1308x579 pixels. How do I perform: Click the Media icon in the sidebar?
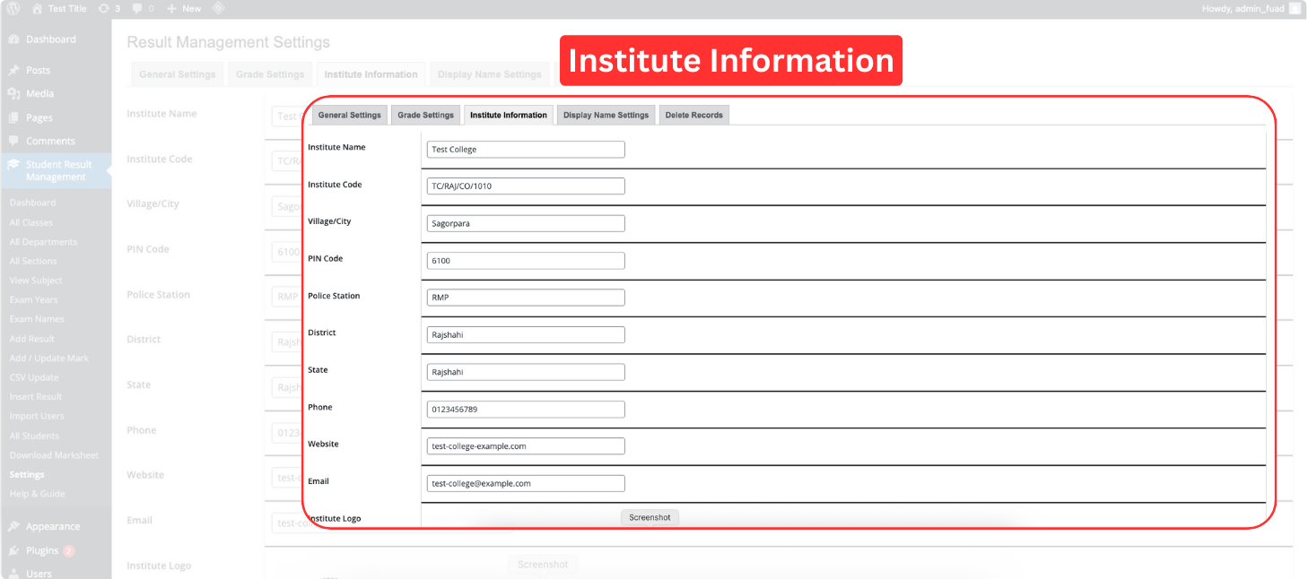click(13, 93)
